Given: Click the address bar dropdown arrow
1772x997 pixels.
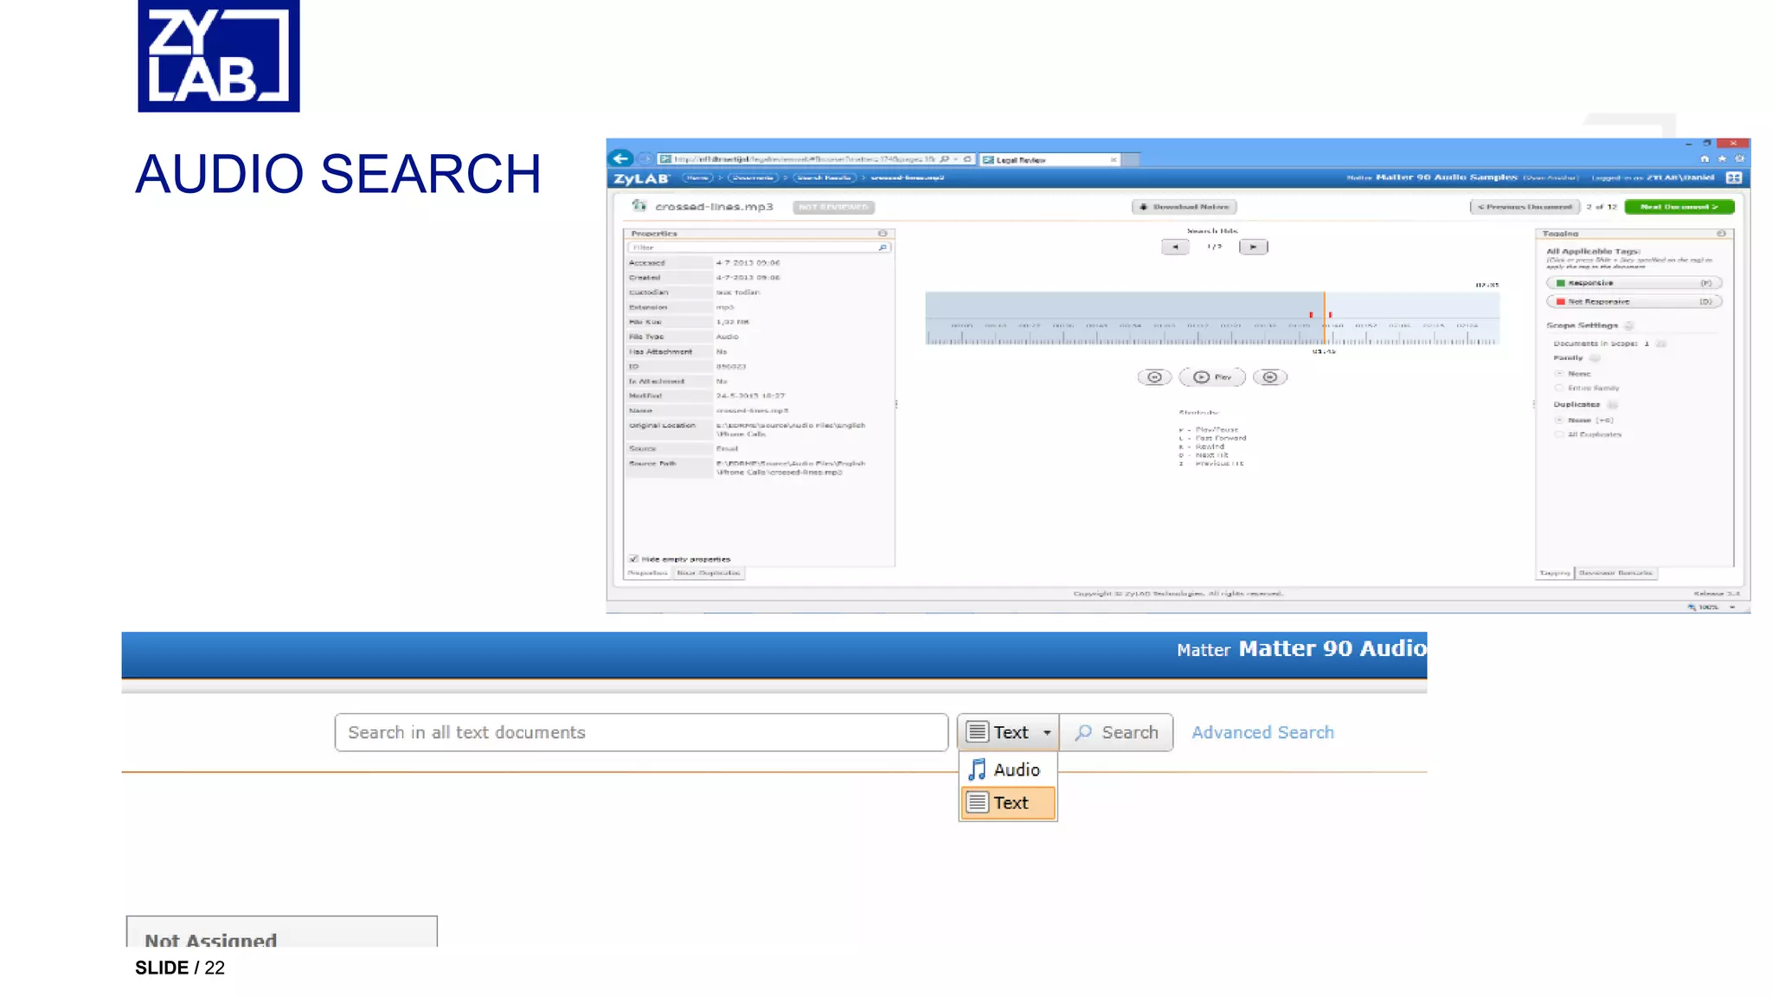Looking at the screenshot, I should [956, 159].
